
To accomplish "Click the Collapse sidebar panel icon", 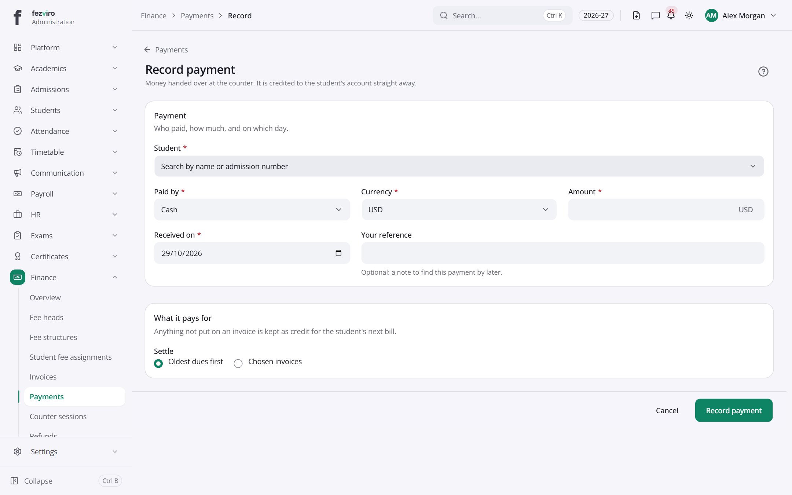I will (14, 481).
